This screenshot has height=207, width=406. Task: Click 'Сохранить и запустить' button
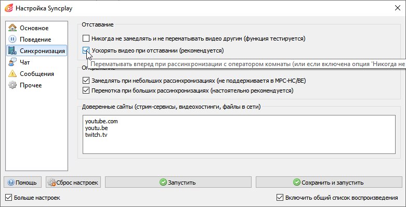(329, 182)
